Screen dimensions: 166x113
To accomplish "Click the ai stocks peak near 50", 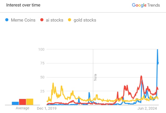I will (141, 76).
